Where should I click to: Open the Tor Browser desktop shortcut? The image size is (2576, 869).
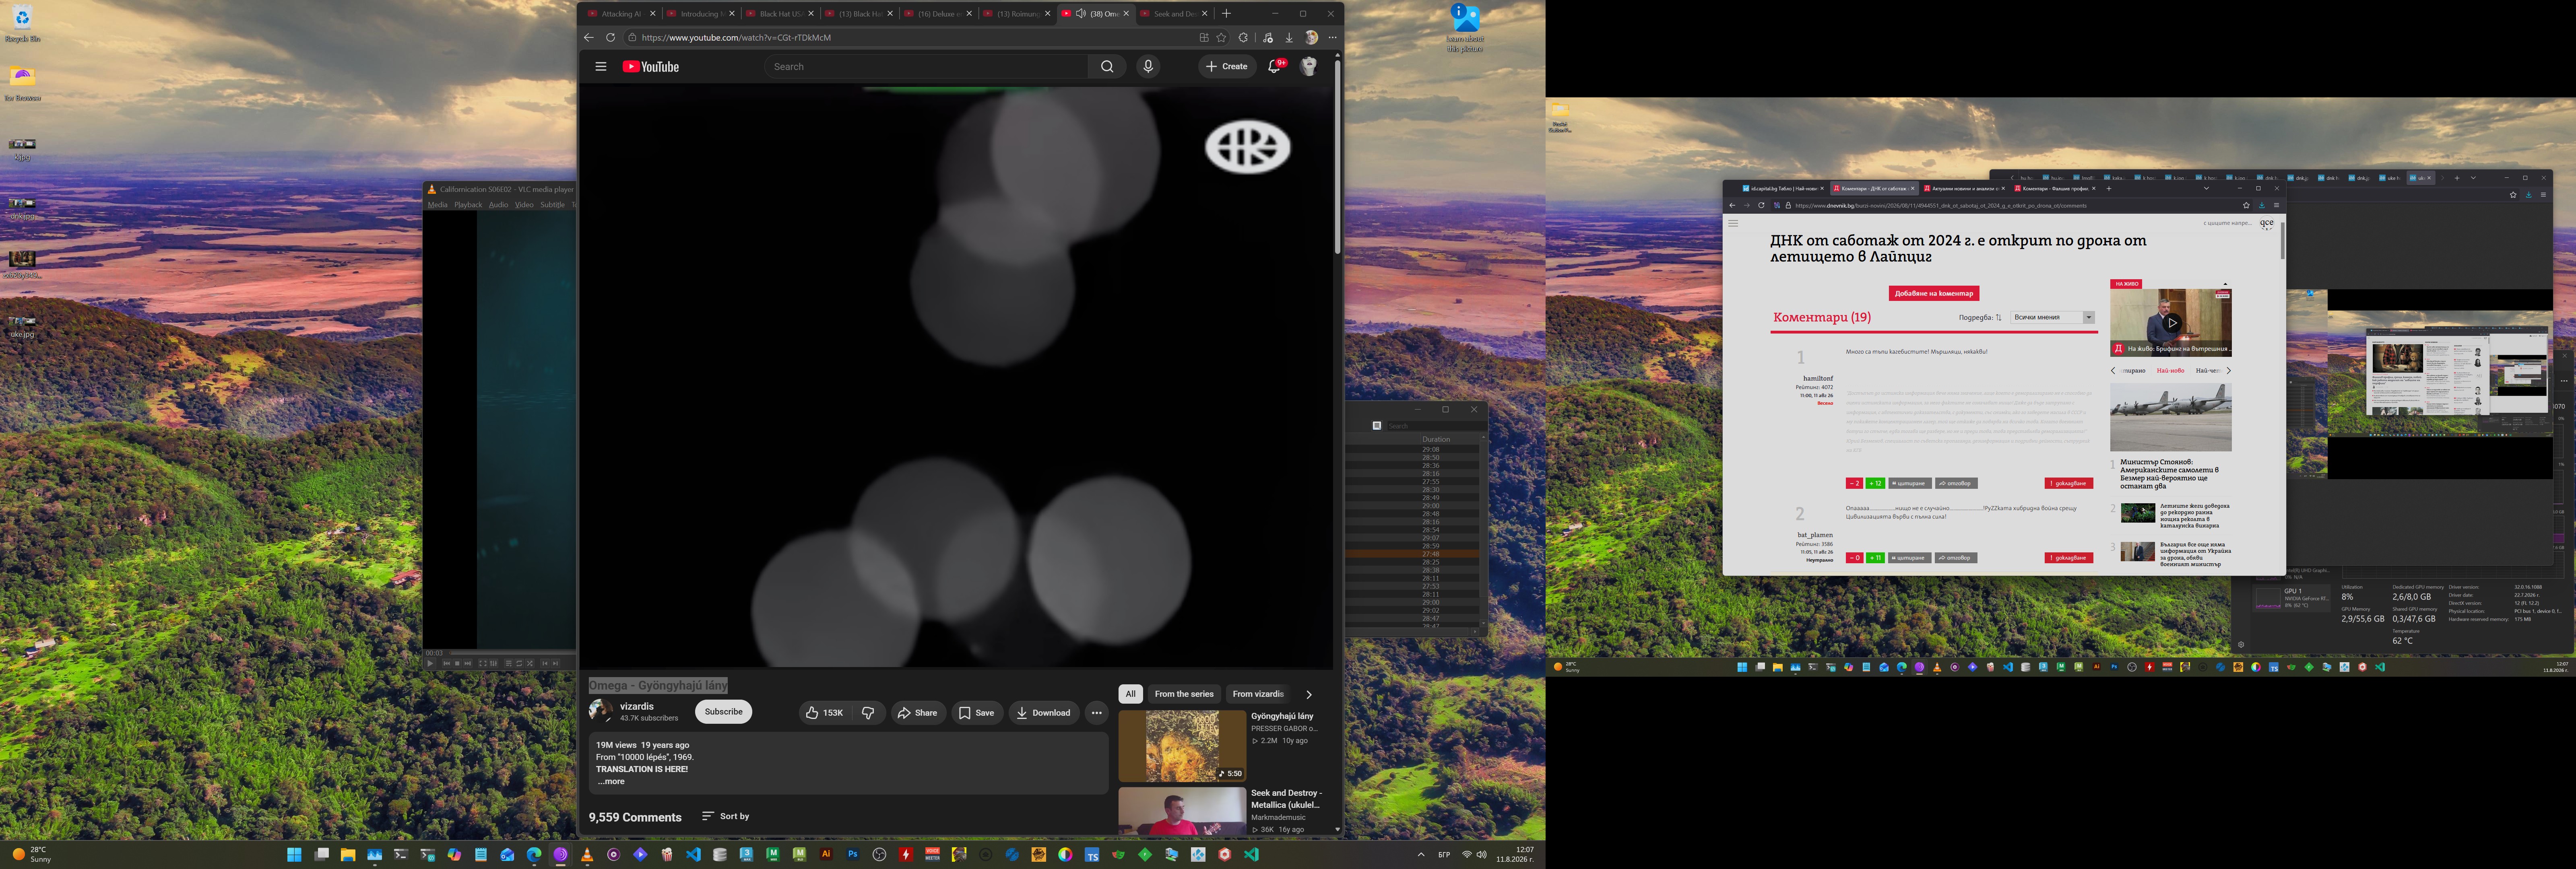(x=22, y=83)
